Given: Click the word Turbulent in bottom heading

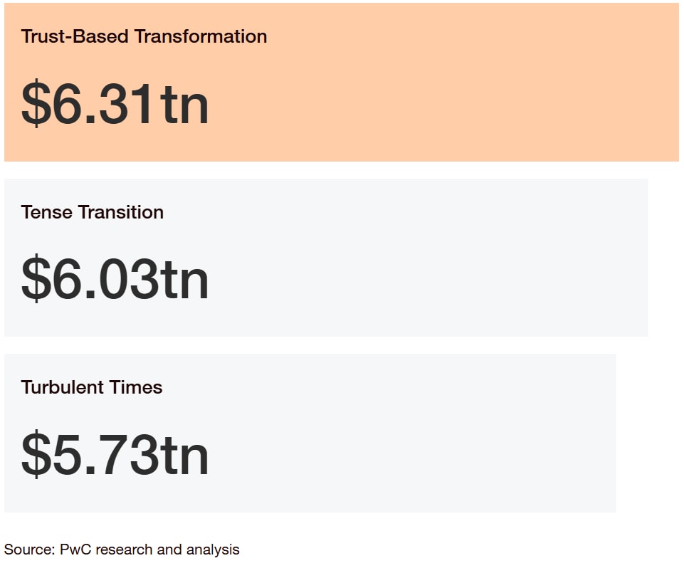Looking at the screenshot, I should coord(63,387).
